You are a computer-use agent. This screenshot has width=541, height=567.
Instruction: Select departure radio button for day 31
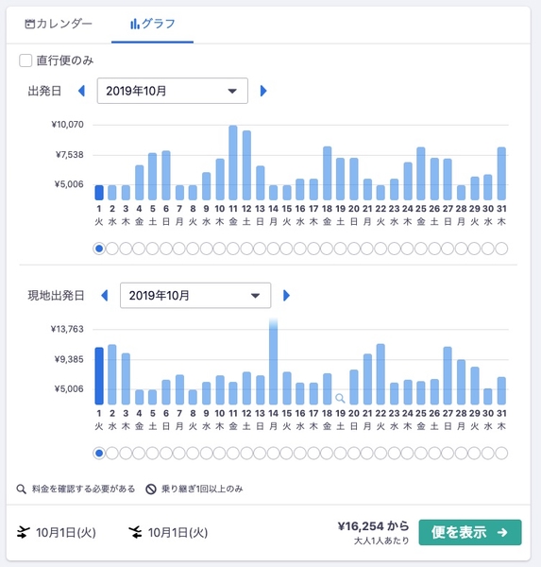(501, 249)
